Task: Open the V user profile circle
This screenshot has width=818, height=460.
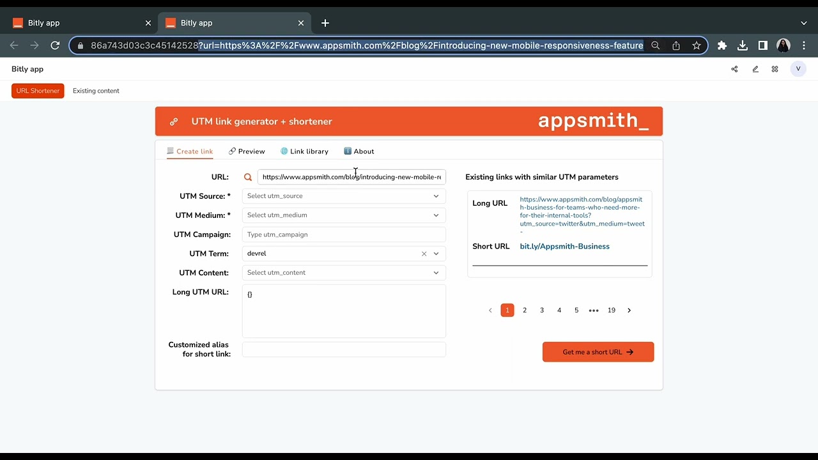Action: 798,69
